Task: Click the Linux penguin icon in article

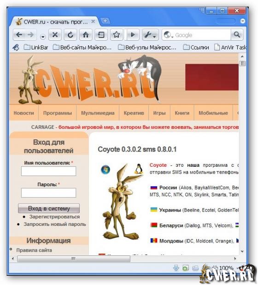Action: tap(139, 169)
